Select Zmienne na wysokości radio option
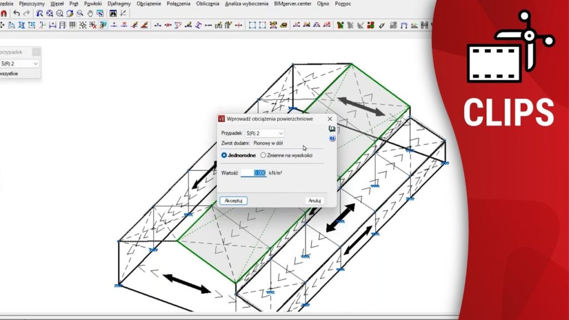 (263, 156)
